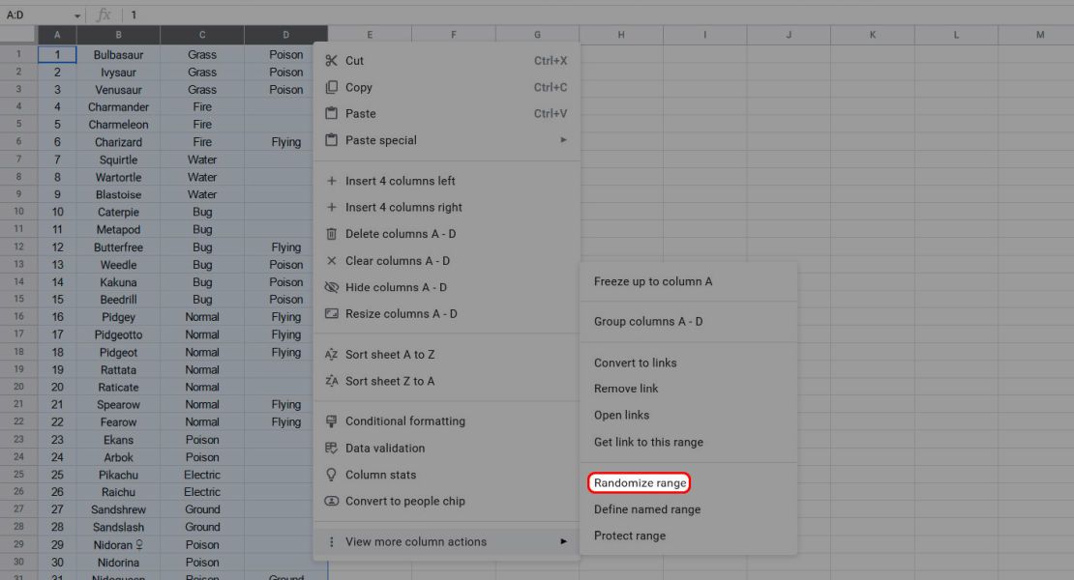Expand View more column actions
The image size is (1074, 580).
click(x=416, y=541)
